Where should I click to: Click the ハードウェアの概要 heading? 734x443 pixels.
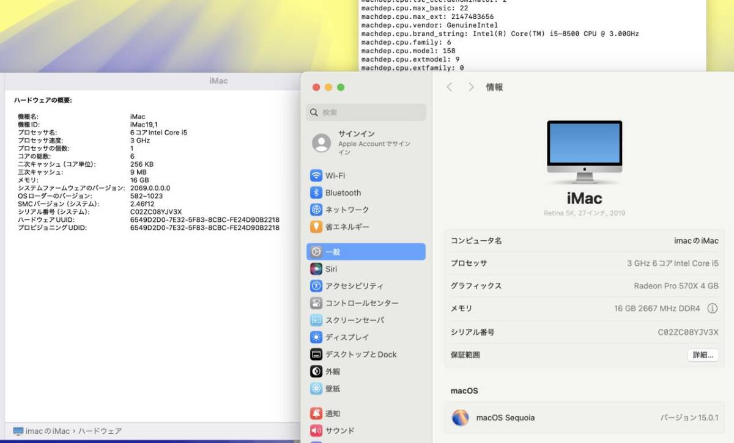(x=43, y=100)
